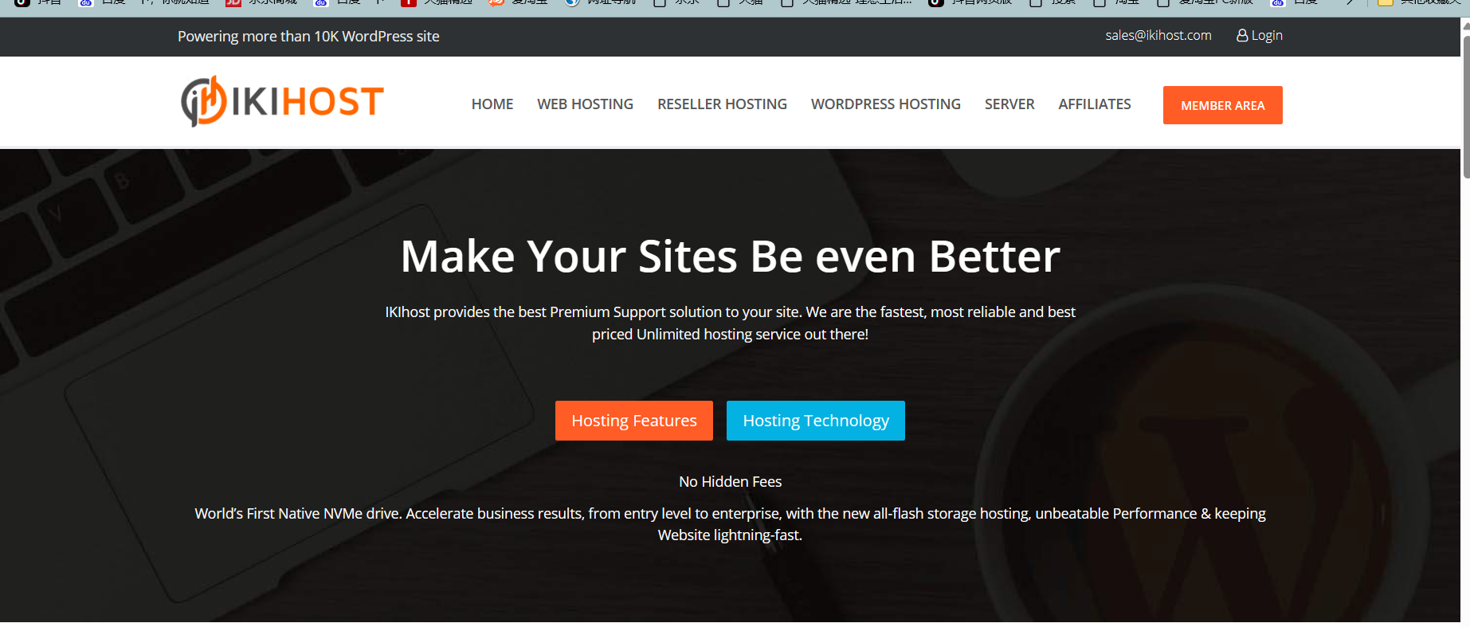Viewport: 1470px width, 627px height.
Task: Click the Hosting Features button
Action: click(x=633, y=421)
